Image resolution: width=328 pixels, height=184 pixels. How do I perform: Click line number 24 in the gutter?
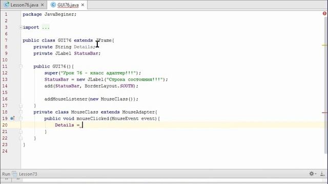coord(5,151)
